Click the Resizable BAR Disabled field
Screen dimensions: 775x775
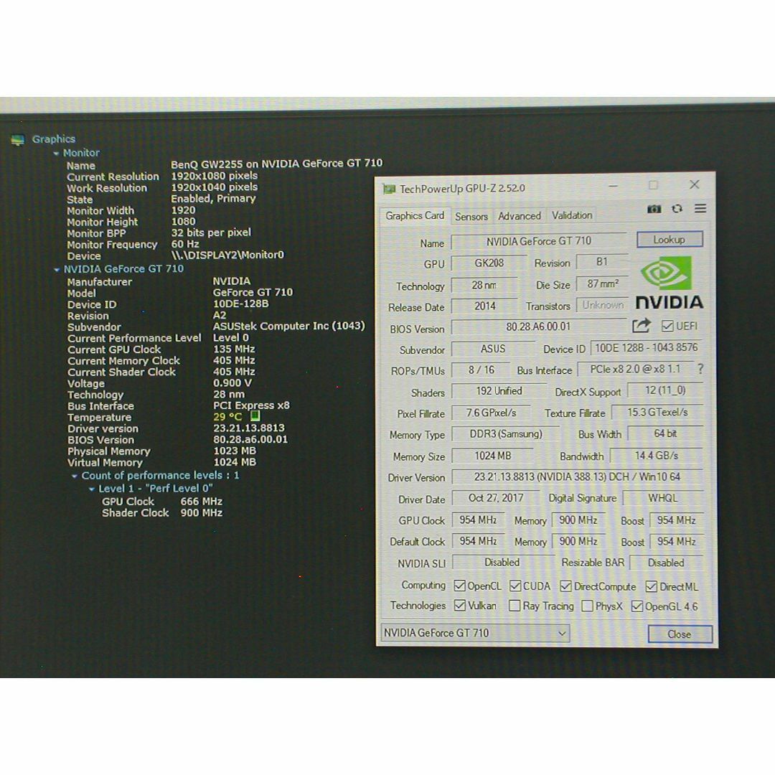(666, 563)
